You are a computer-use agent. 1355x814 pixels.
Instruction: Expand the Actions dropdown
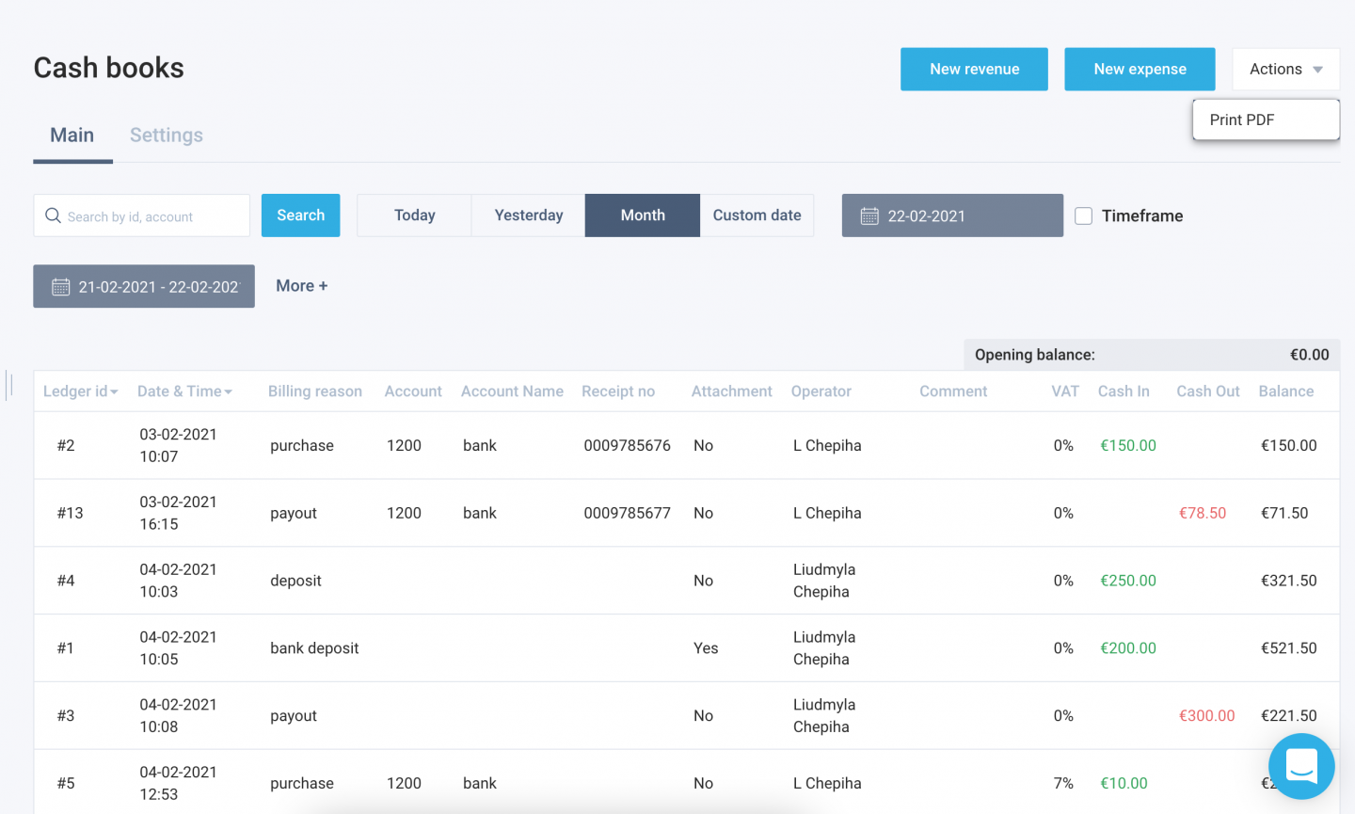point(1285,69)
